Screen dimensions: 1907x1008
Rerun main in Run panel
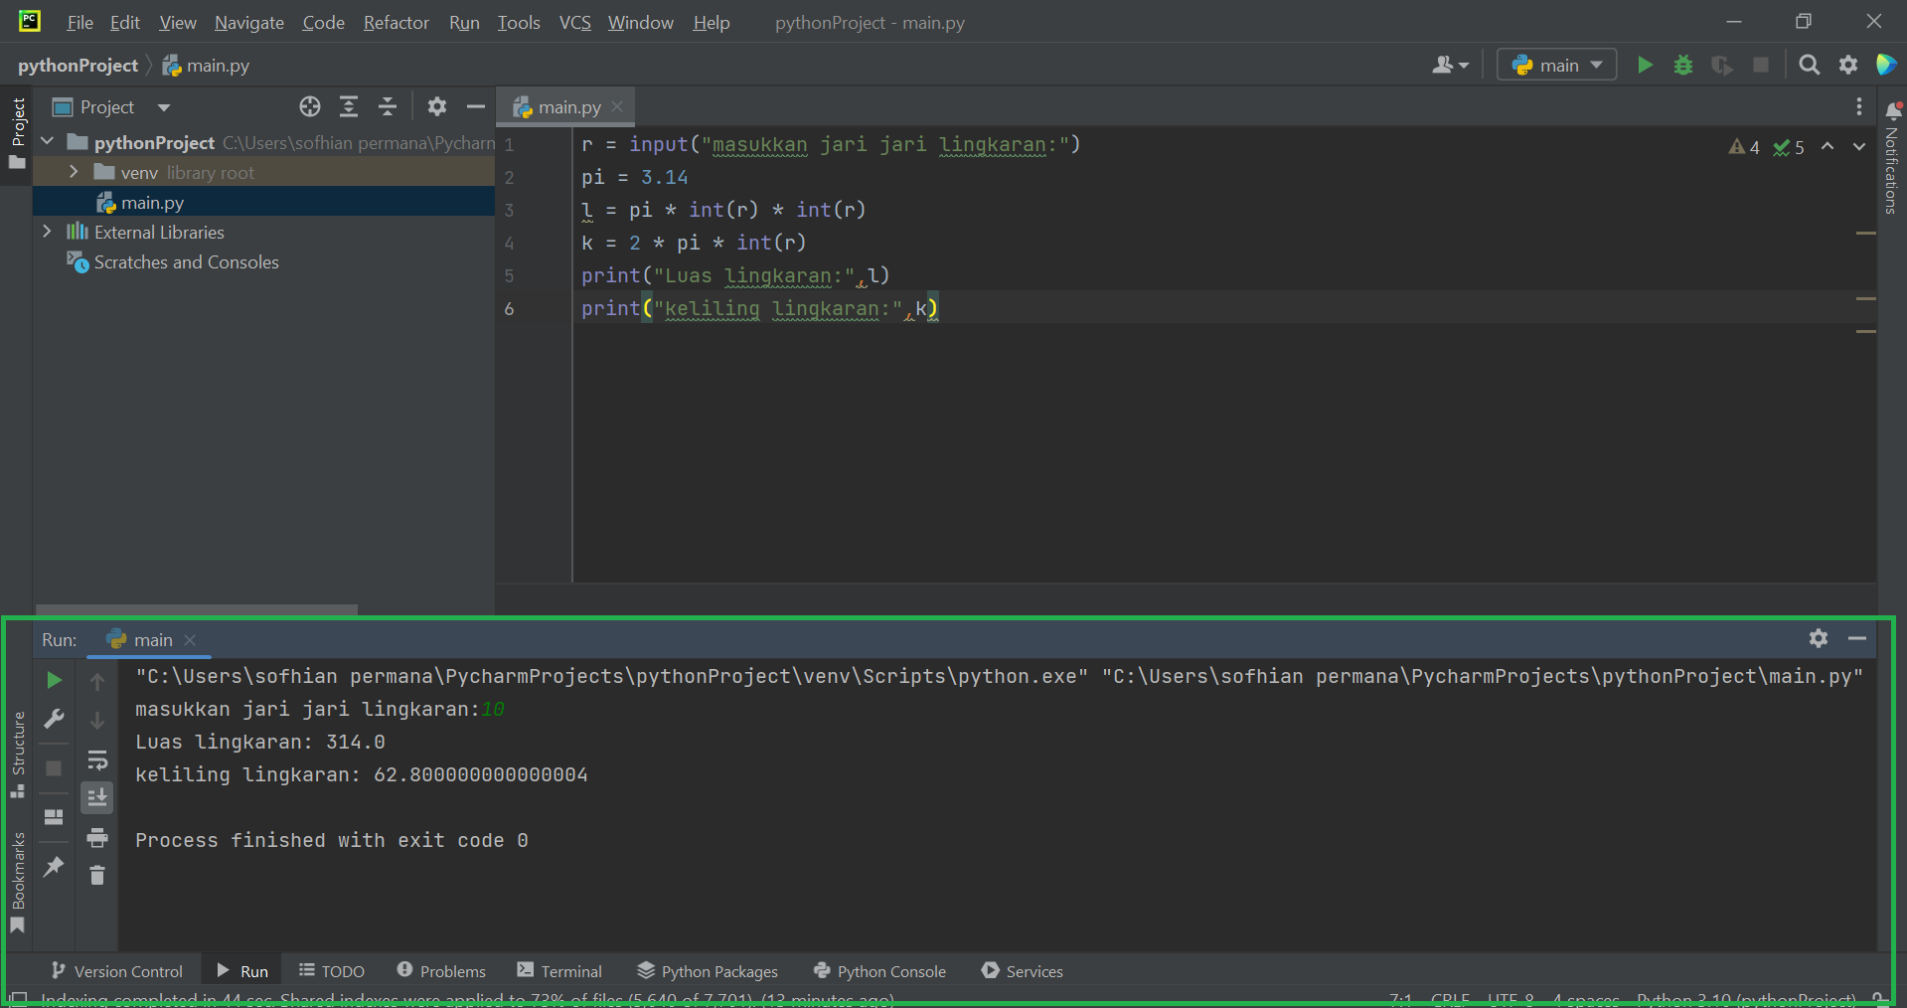pos(55,680)
